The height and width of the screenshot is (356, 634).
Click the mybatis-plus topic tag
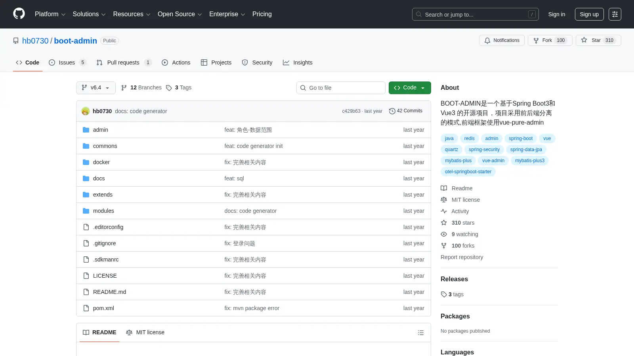(458, 161)
